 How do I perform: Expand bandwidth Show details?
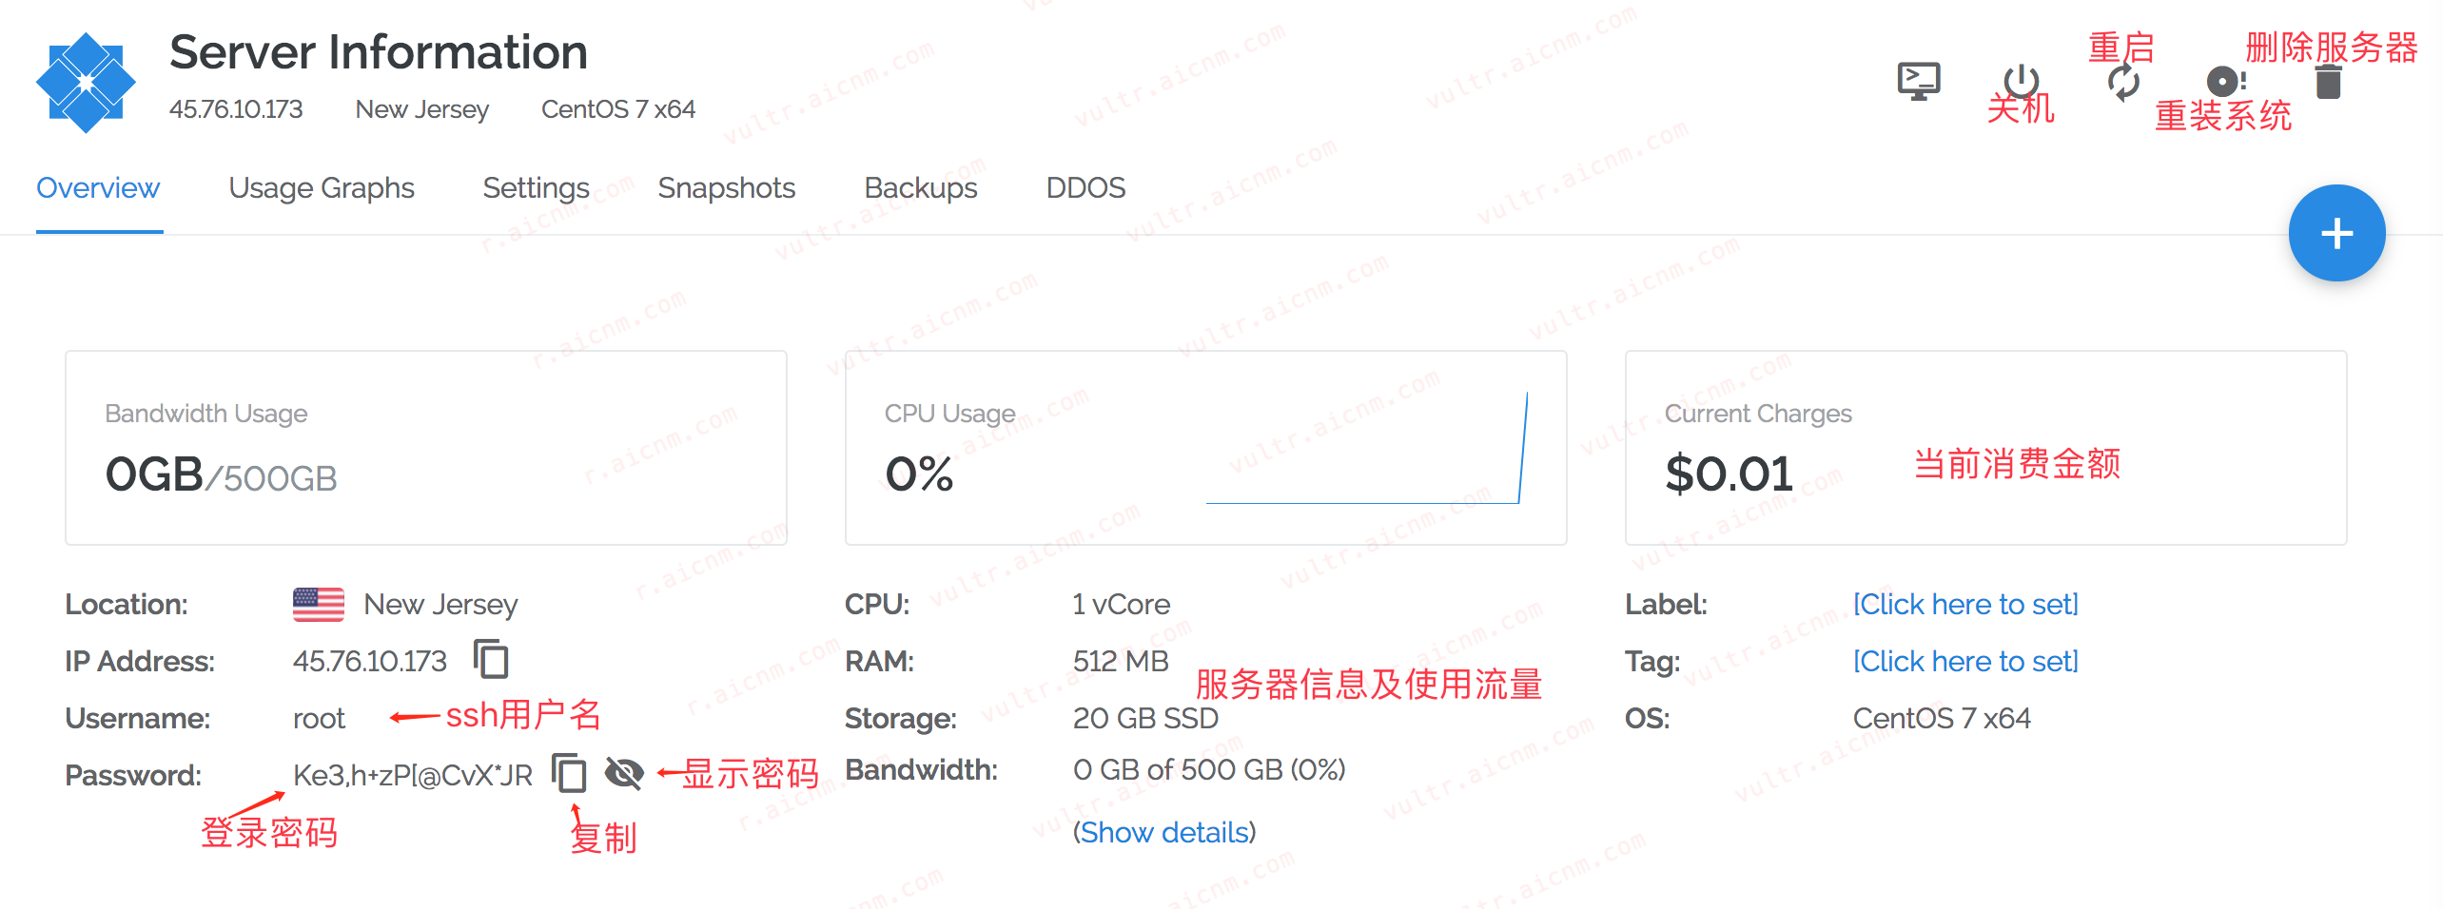[x=1164, y=832]
